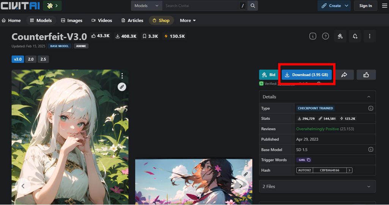
Task: Click the slash shortcut key icon
Action: tap(243, 6)
